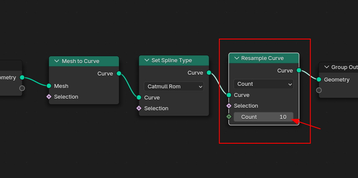The width and height of the screenshot is (358, 178).
Task: Click the Geometry output socket on the leftmost node
Action: (x=22, y=77)
